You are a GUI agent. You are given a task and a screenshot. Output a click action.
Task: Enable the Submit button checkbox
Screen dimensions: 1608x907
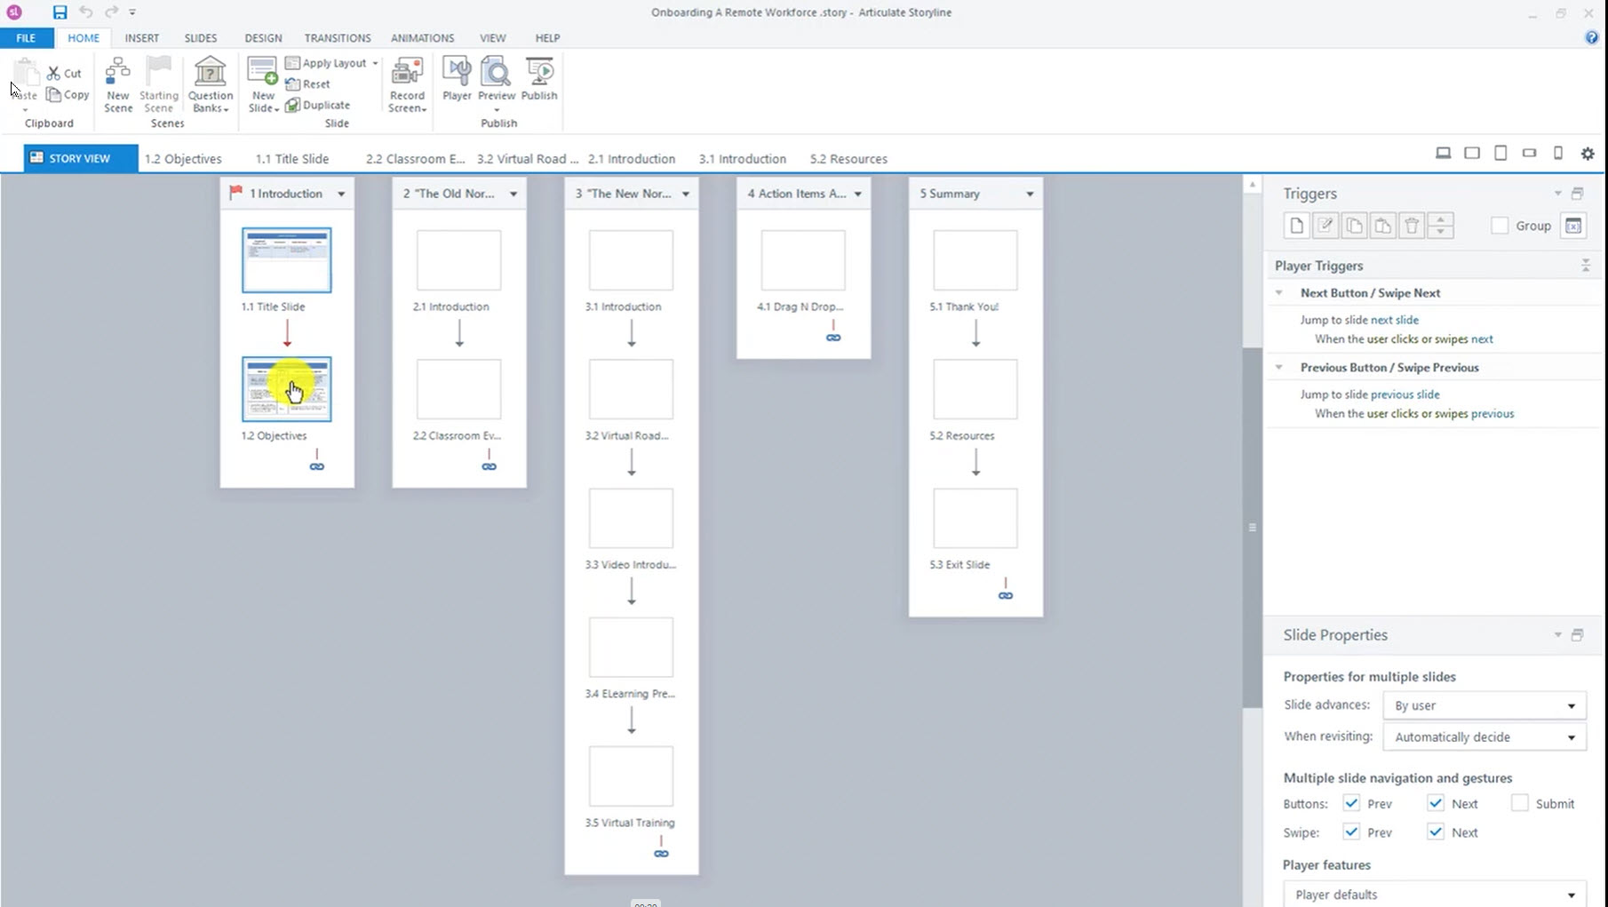click(1519, 803)
